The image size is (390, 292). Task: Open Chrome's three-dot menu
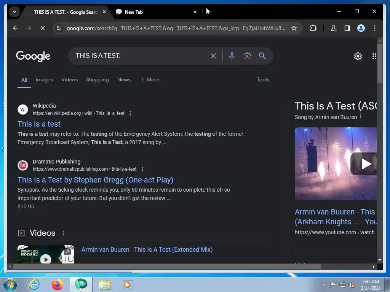tap(375, 28)
